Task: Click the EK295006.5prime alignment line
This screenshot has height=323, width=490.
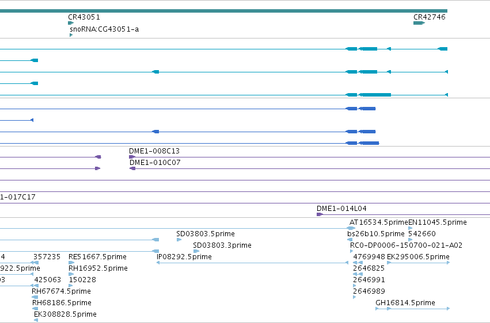Action: point(419,263)
